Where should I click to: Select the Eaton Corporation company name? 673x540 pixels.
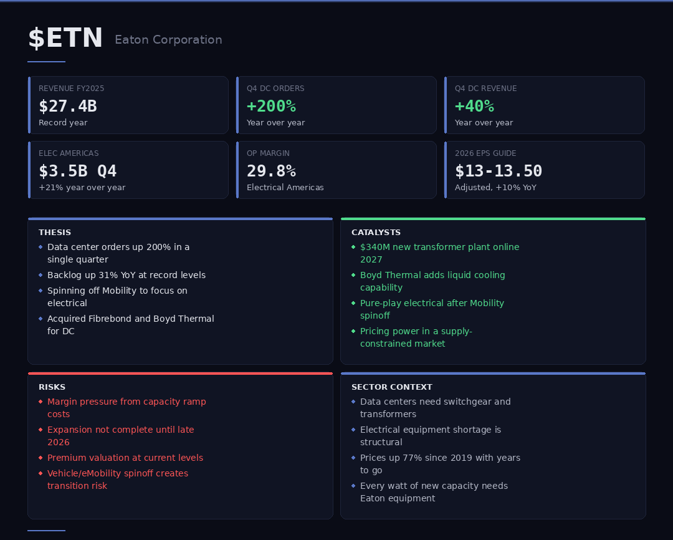point(168,39)
